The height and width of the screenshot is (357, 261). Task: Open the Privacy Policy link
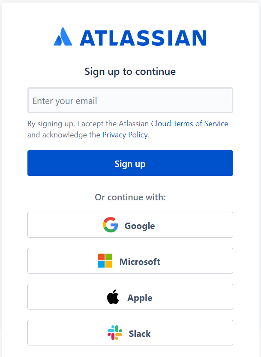point(125,135)
